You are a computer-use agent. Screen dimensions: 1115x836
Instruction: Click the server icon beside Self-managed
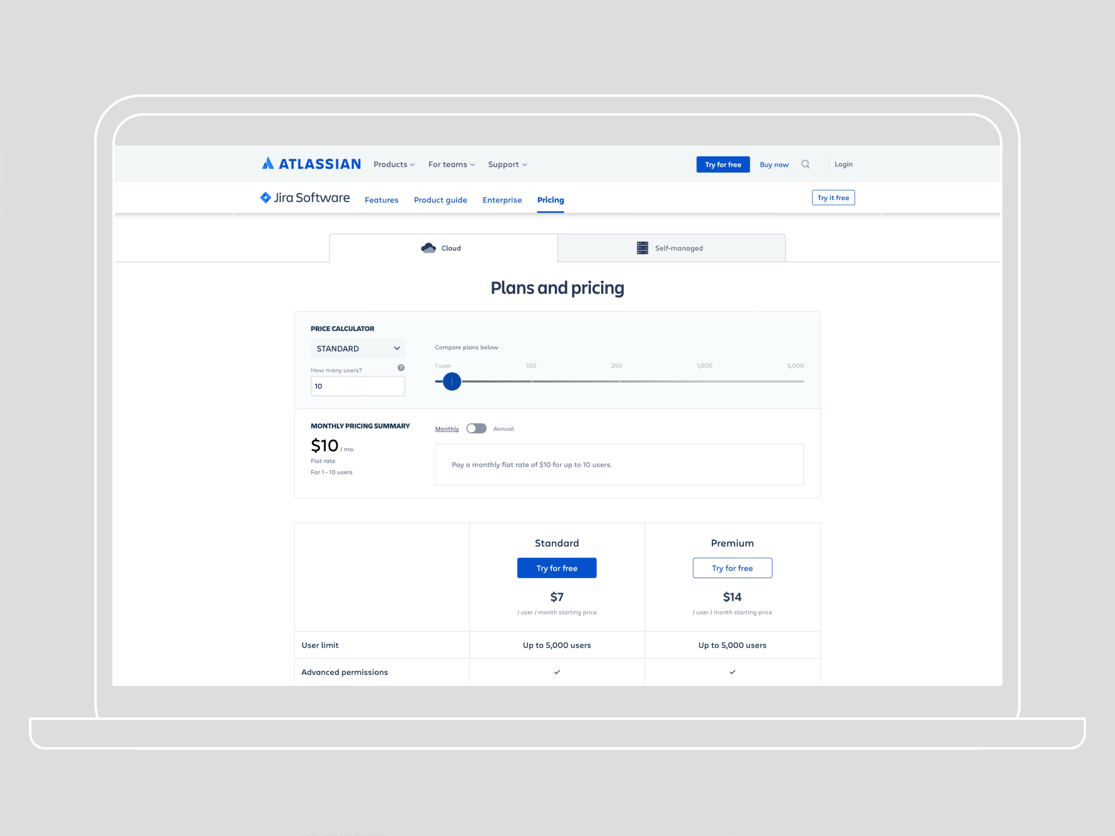coord(642,247)
